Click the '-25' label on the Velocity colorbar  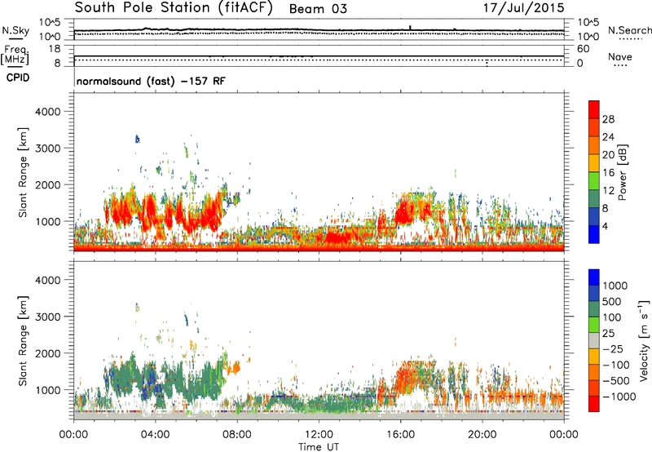click(614, 349)
